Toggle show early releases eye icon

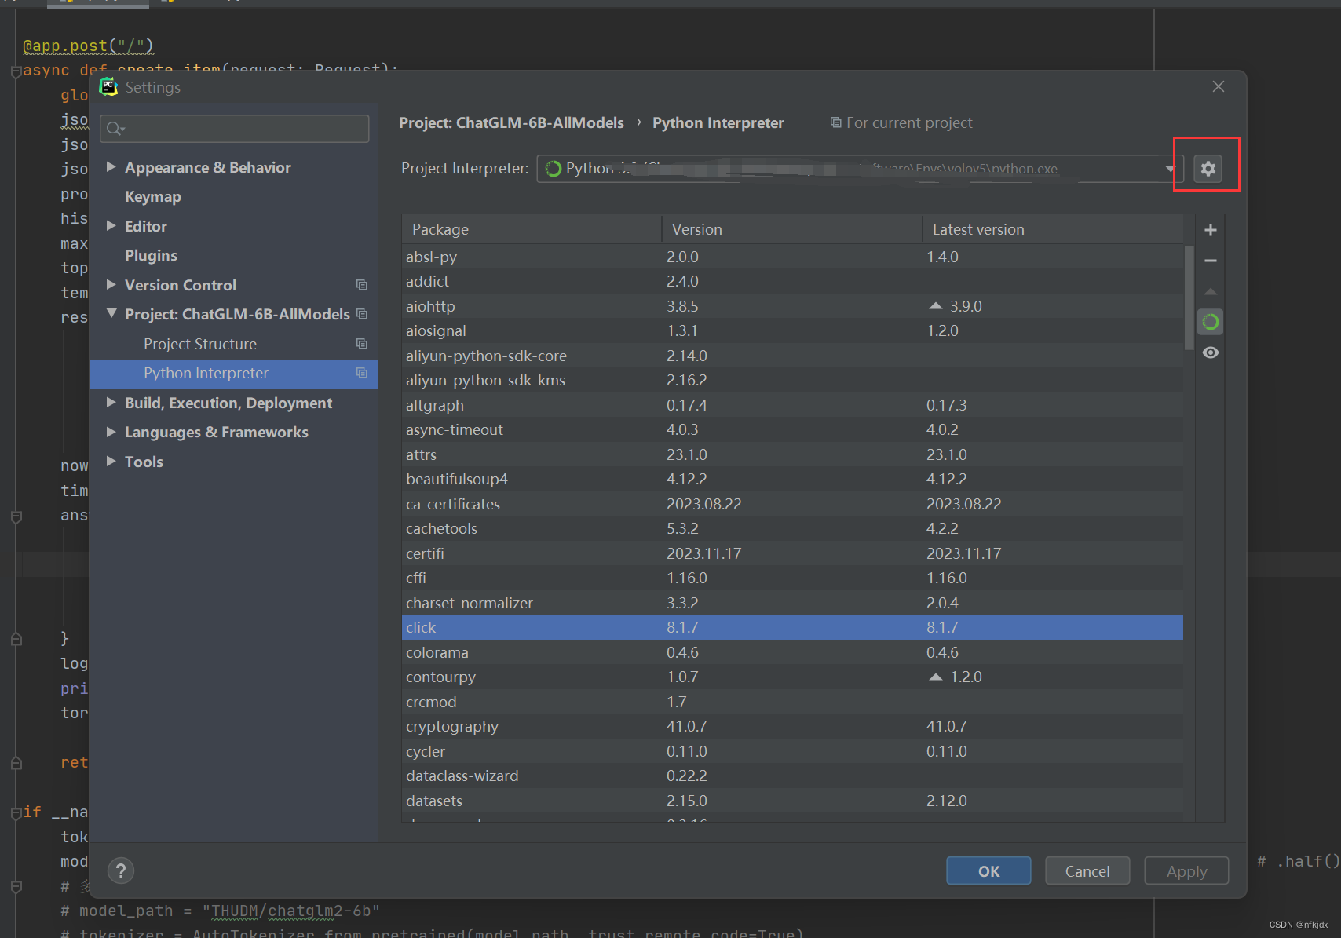pos(1211,352)
